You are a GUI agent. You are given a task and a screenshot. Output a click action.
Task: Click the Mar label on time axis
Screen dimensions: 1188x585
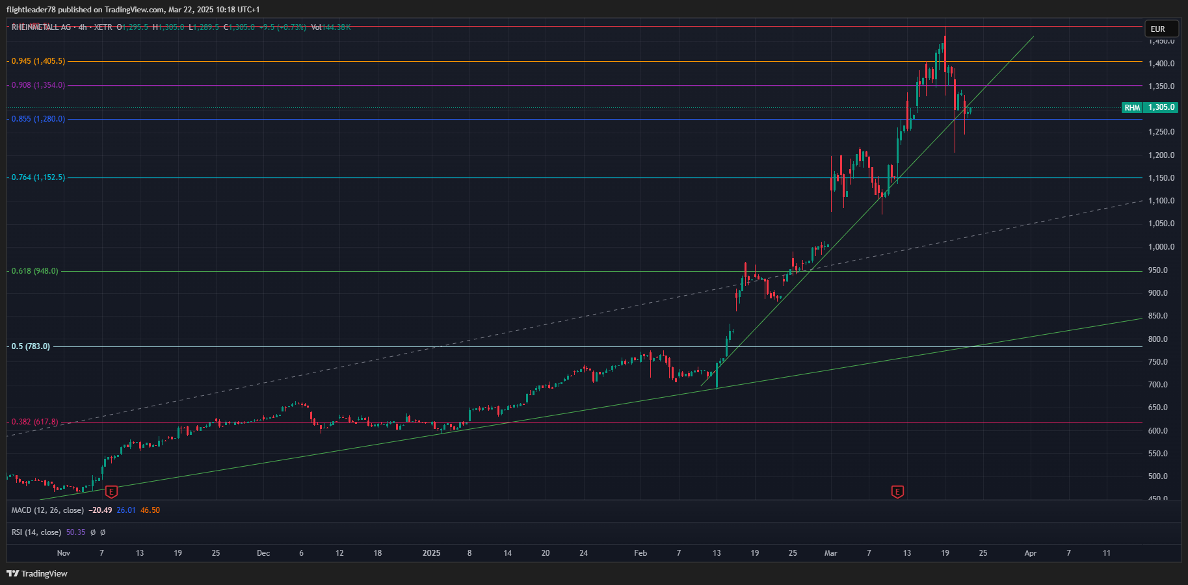click(x=830, y=553)
